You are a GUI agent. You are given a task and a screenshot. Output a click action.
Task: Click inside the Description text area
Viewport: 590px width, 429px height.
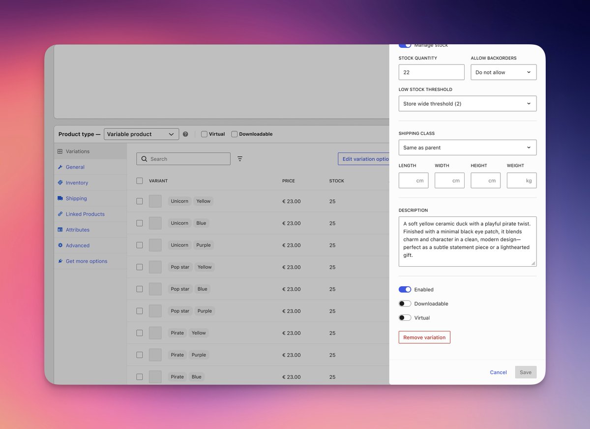468,242
